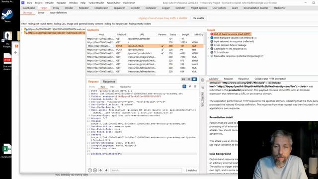Click in the search input field

coord(146,170)
